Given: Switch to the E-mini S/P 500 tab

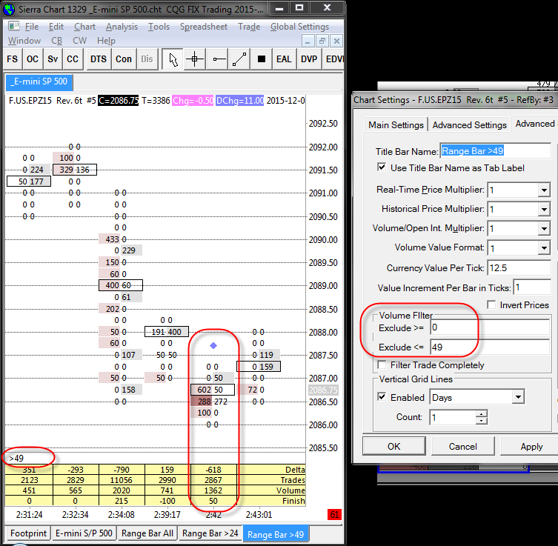Looking at the screenshot, I should 84,533.
